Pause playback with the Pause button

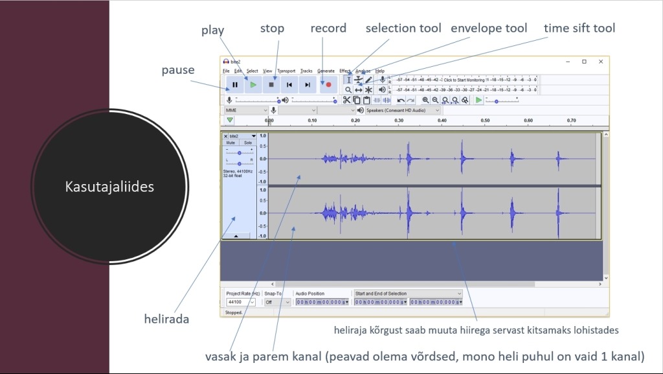click(x=235, y=85)
